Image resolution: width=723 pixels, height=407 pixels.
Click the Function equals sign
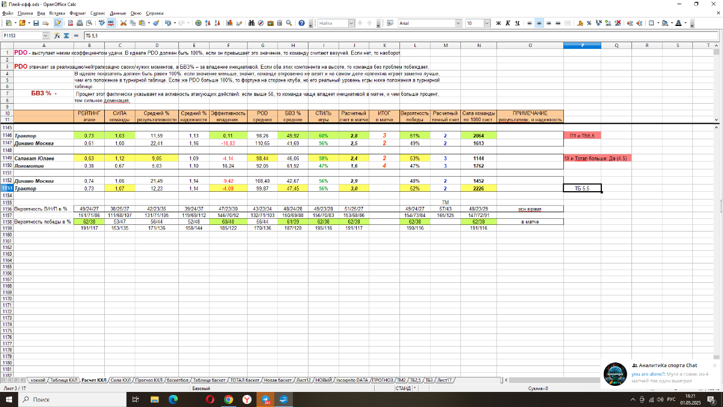(76, 36)
